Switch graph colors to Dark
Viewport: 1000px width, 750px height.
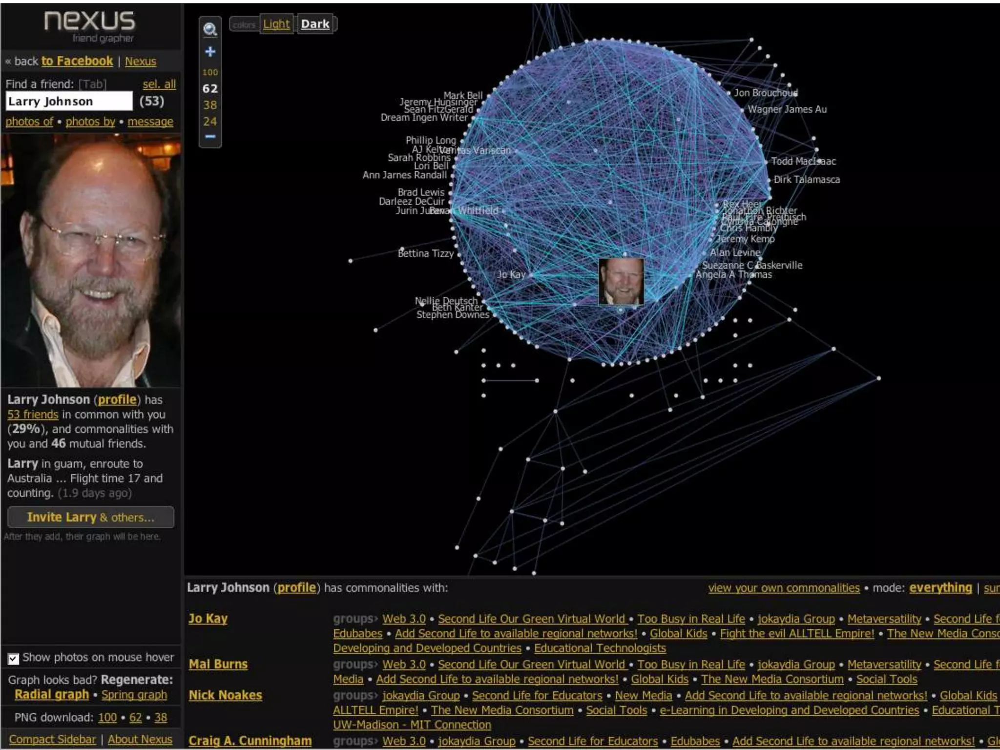(315, 24)
